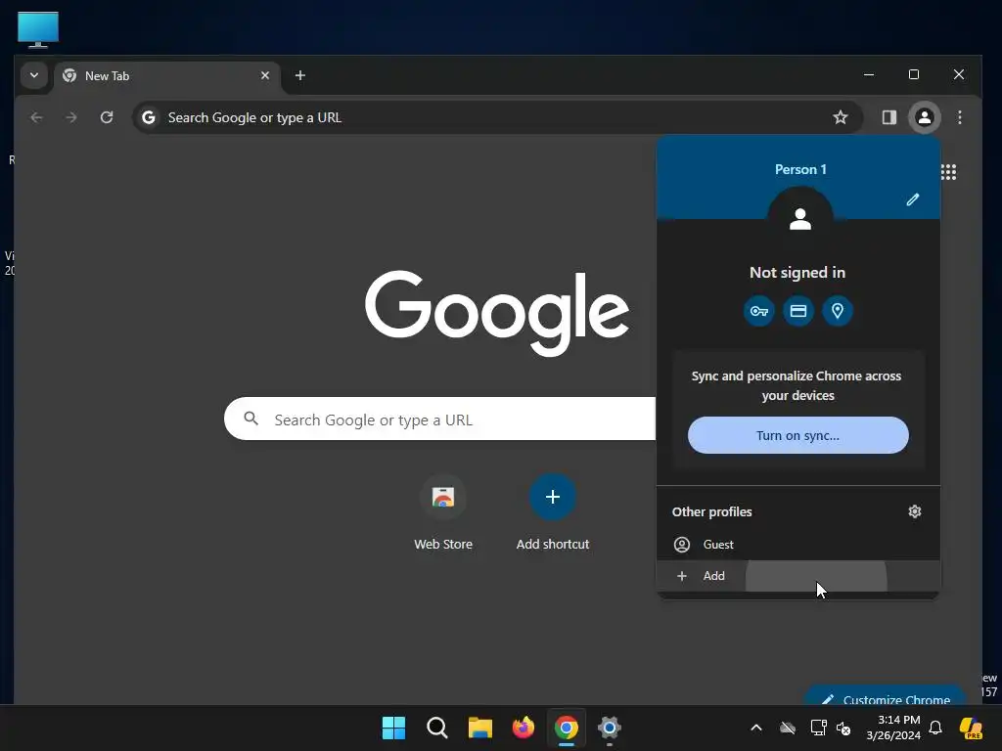Add a new Chrome profile
Image resolution: width=1002 pixels, height=751 pixels.
(798, 576)
